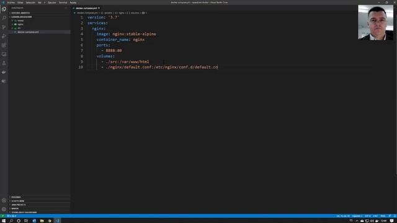The width and height of the screenshot is (397, 223).
Task: Open the Run and Debug view
Action: (4, 36)
